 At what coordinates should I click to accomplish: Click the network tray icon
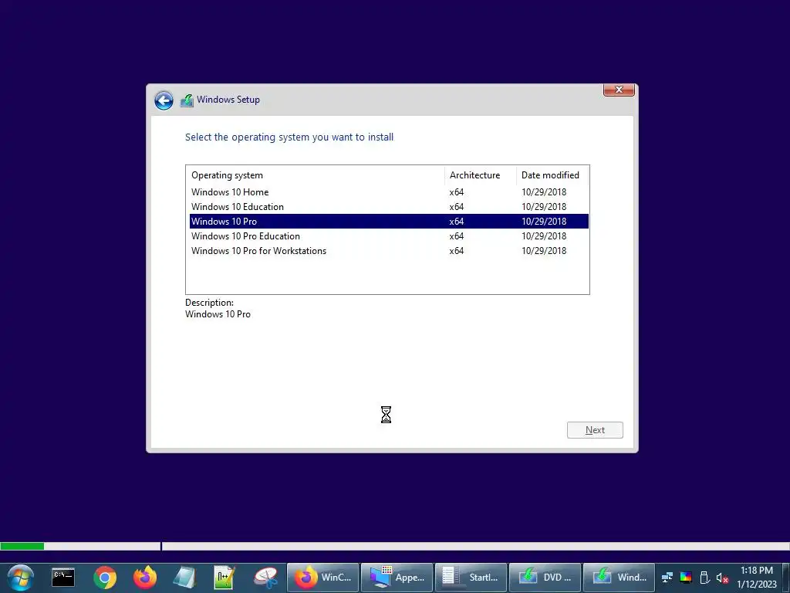tap(667, 578)
